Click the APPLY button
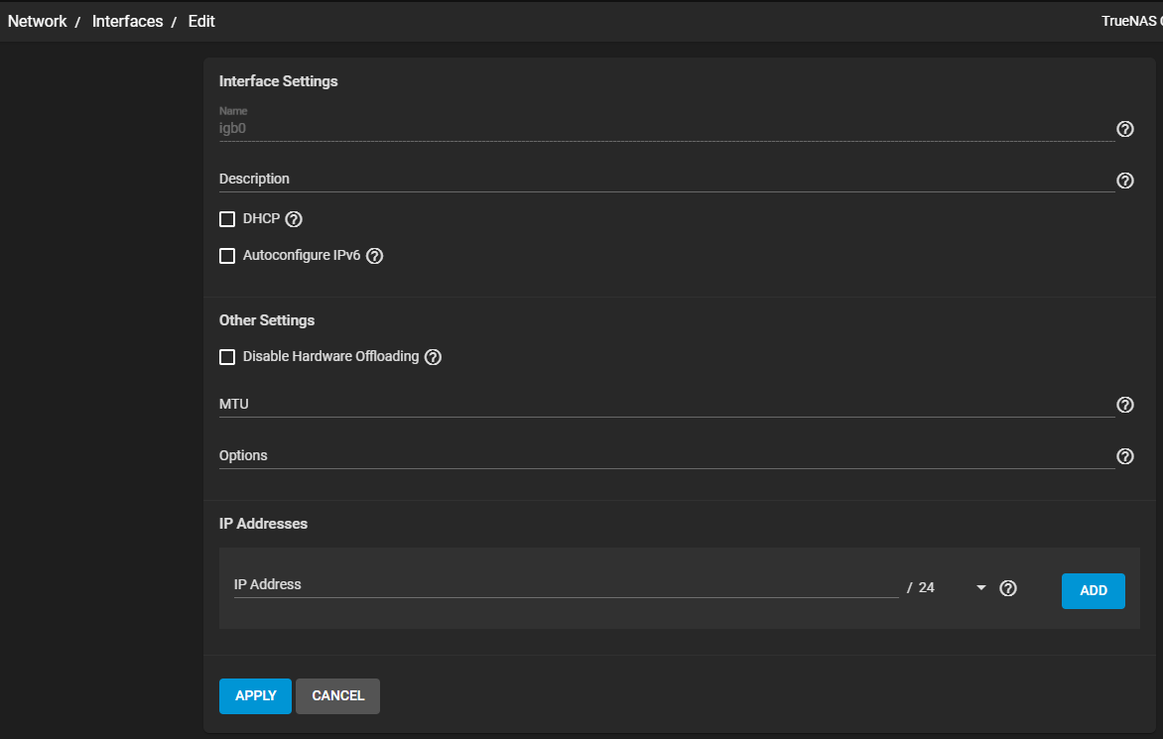The image size is (1163, 739). (255, 696)
